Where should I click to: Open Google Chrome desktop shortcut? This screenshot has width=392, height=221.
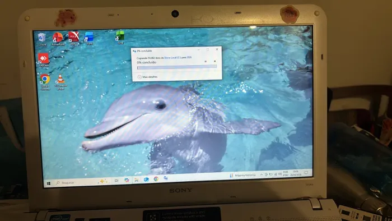[45, 82]
